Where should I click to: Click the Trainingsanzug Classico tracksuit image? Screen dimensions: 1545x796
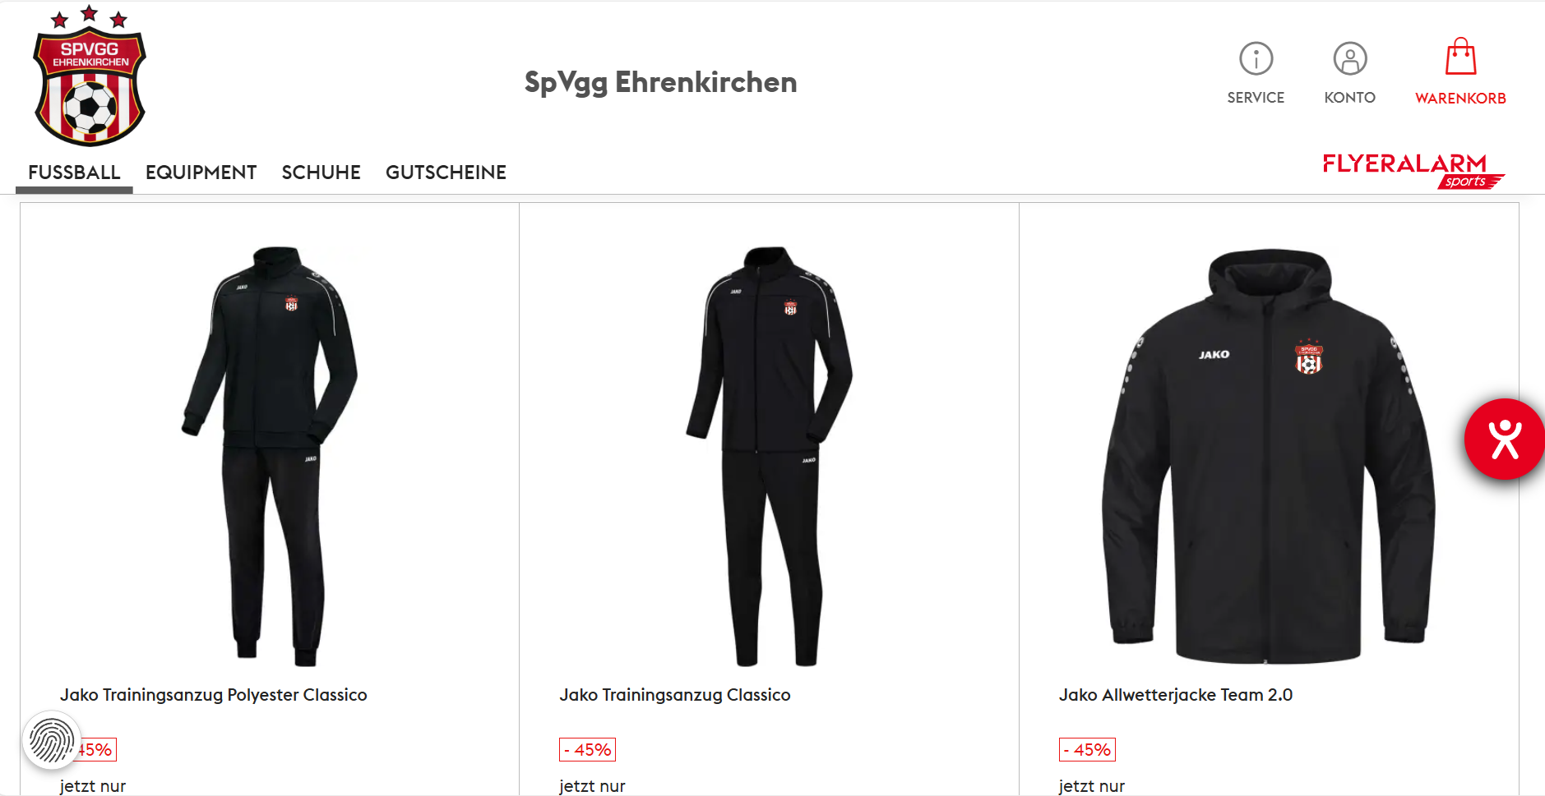769,456
